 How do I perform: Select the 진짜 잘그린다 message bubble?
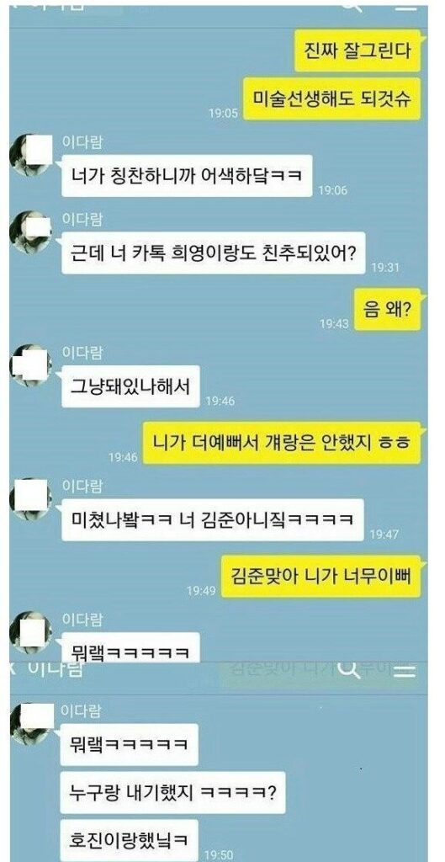[x=358, y=51]
